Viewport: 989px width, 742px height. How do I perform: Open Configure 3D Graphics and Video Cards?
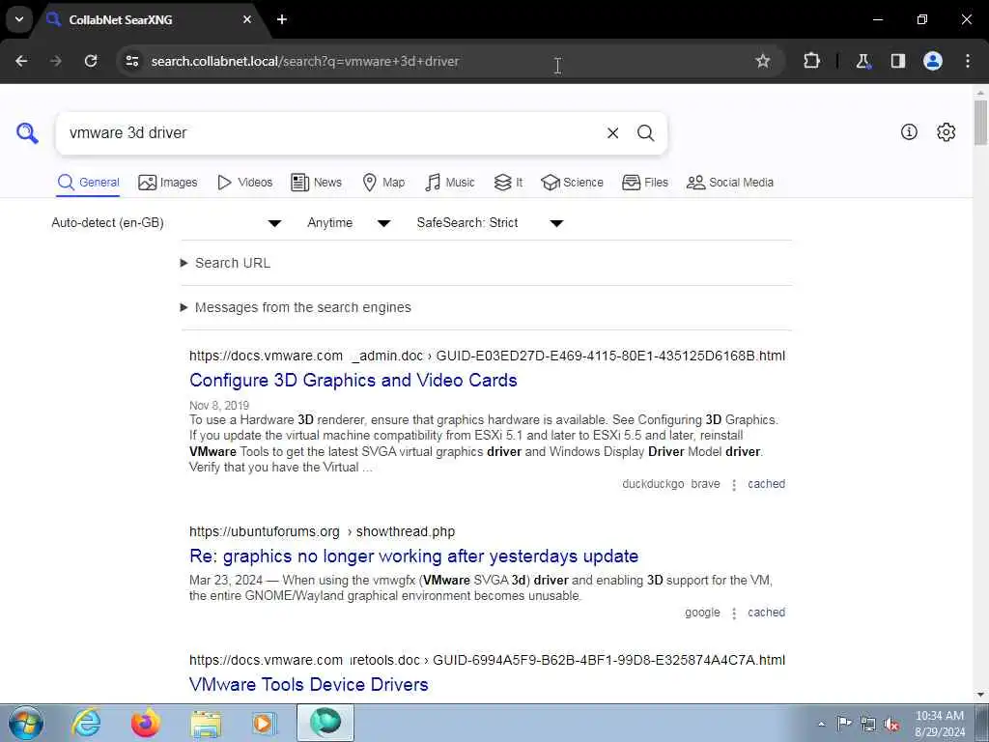click(353, 381)
